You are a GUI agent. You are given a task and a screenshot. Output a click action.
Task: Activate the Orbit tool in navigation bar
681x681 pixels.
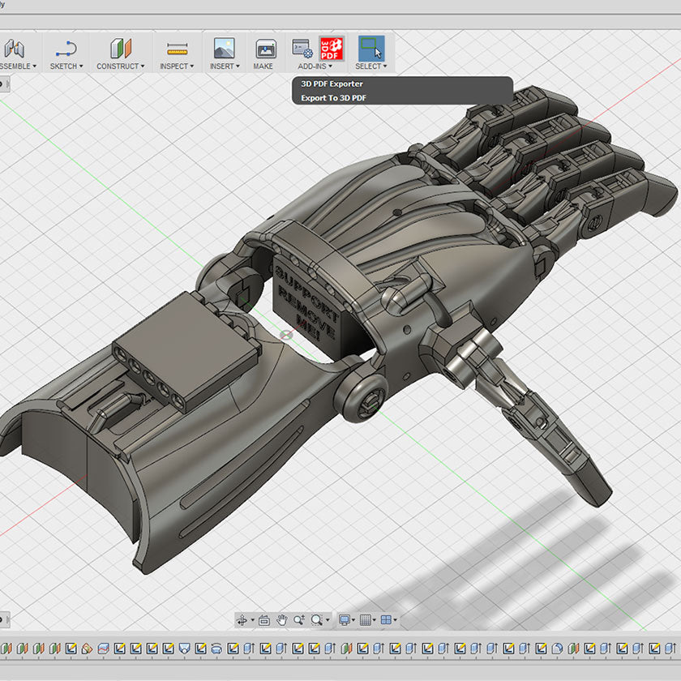241,620
